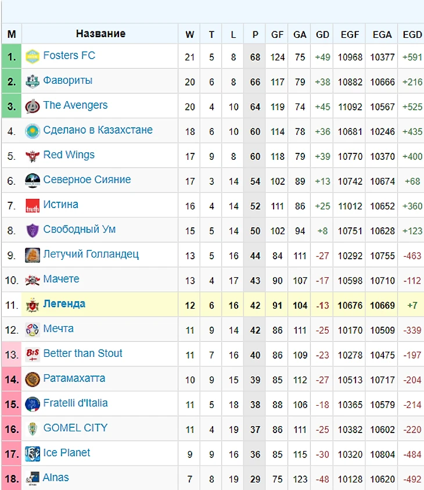
Task: Sort table by the P points column header
Action: tap(255, 34)
